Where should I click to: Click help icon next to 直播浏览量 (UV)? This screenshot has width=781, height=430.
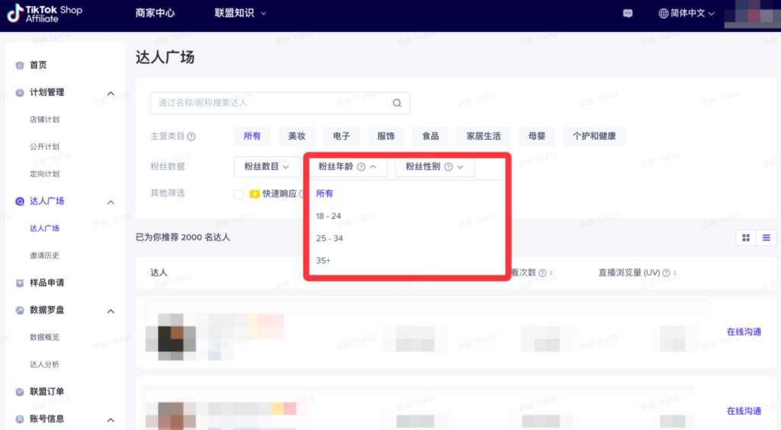click(666, 273)
